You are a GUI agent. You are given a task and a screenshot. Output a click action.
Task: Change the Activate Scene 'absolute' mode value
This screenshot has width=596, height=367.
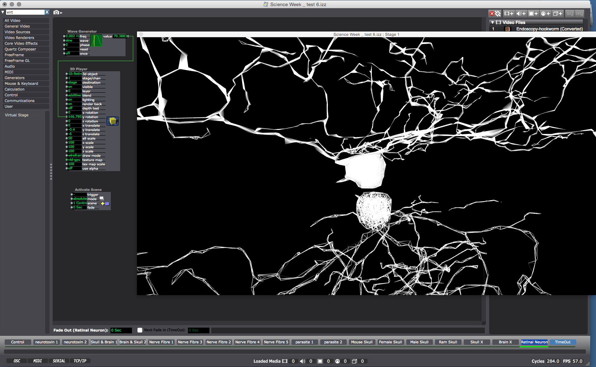coord(80,199)
